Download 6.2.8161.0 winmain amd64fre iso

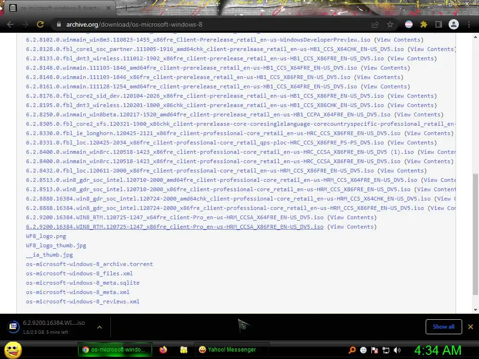(191, 86)
